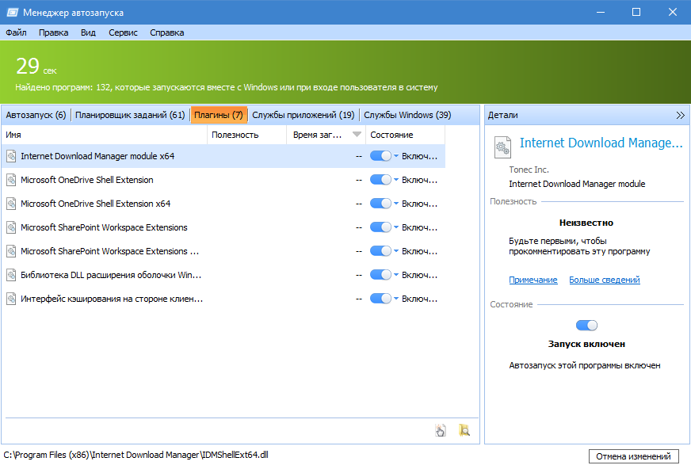Click the Неизвестно usefulness rating text

click(586, 223)
